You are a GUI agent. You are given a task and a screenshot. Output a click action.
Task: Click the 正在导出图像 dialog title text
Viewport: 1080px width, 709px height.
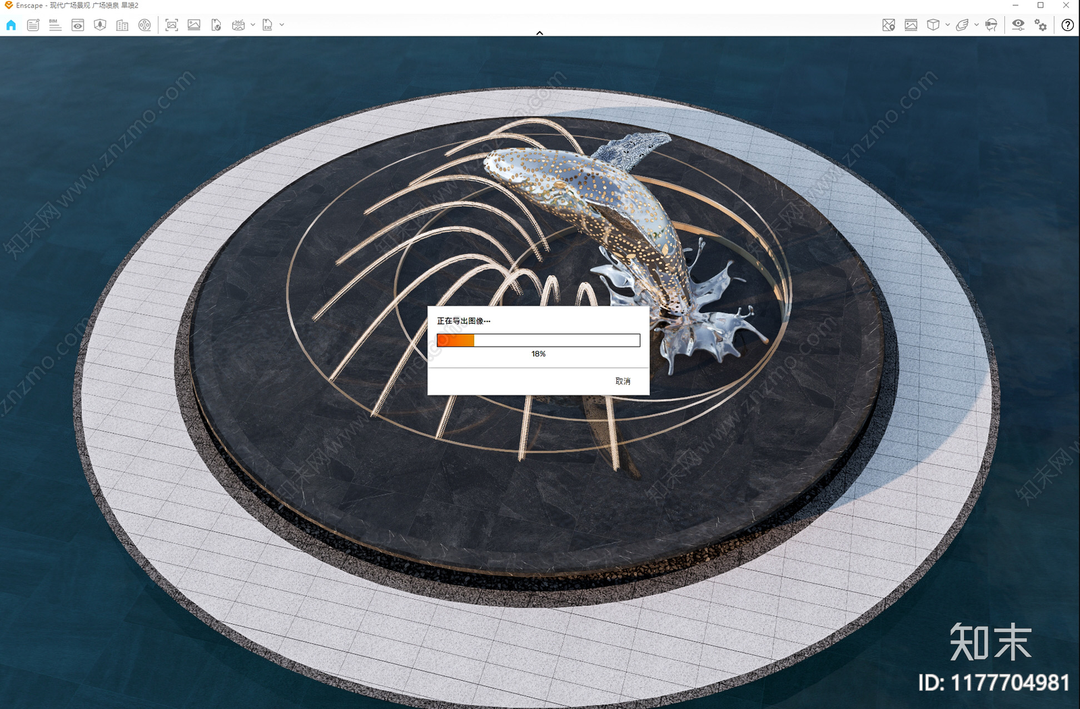tap(463, 321)
